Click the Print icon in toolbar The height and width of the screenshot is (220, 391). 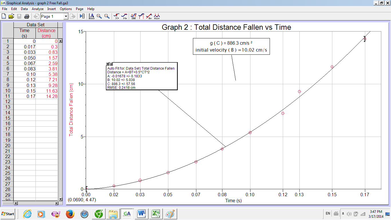(26, 16)
